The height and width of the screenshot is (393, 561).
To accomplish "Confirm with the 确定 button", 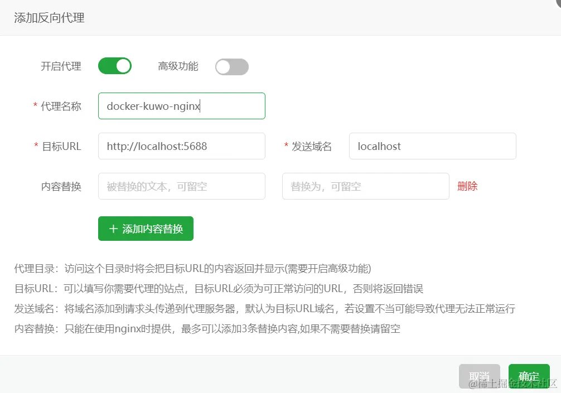I will coord(529,376).
